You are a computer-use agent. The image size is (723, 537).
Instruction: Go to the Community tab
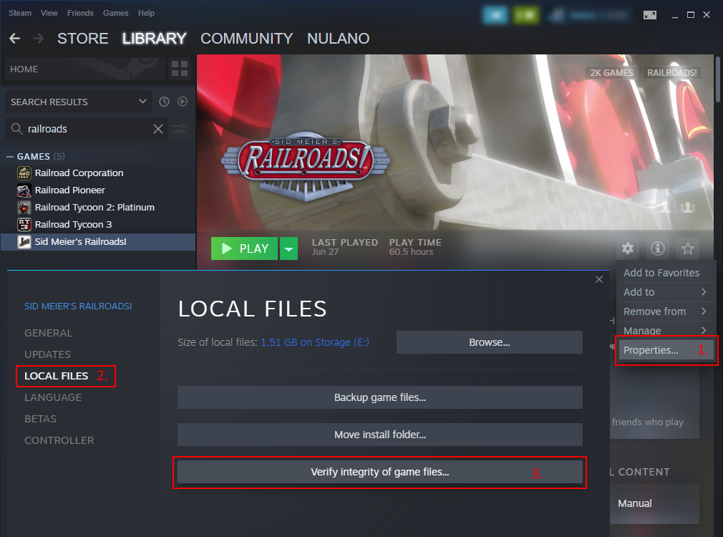tap(247, 38)
